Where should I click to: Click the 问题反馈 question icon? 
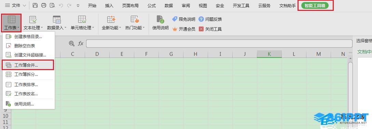click(x=201, y=19)
